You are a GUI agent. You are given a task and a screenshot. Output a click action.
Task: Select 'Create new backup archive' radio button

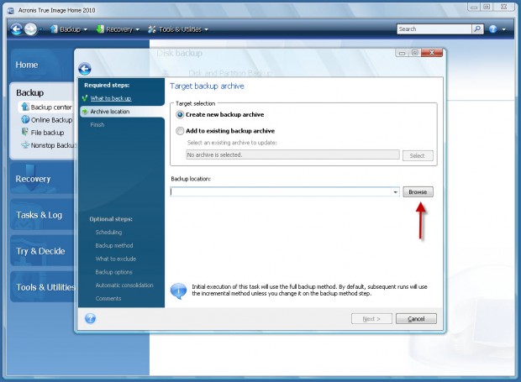tap(180, 114)
